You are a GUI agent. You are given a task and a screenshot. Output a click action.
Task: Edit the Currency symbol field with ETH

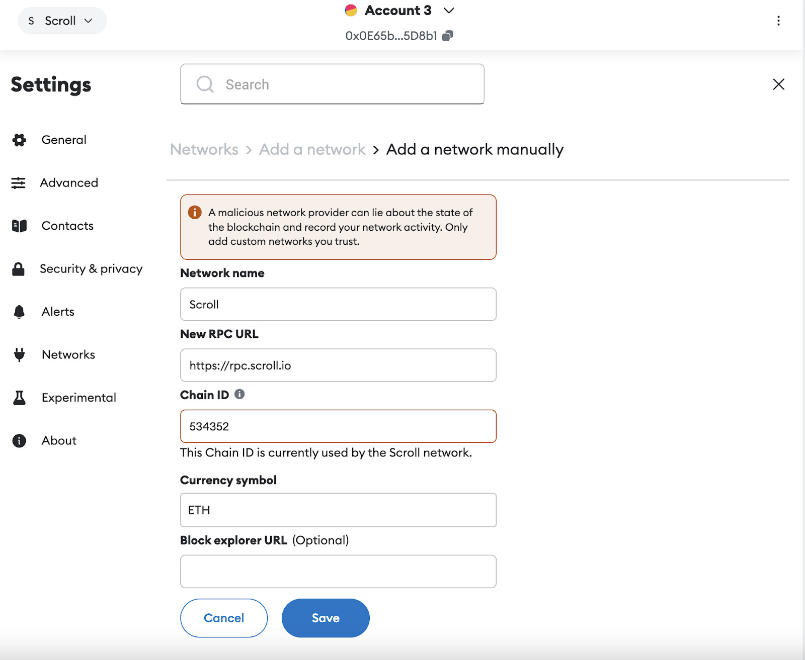coord(338,510)
